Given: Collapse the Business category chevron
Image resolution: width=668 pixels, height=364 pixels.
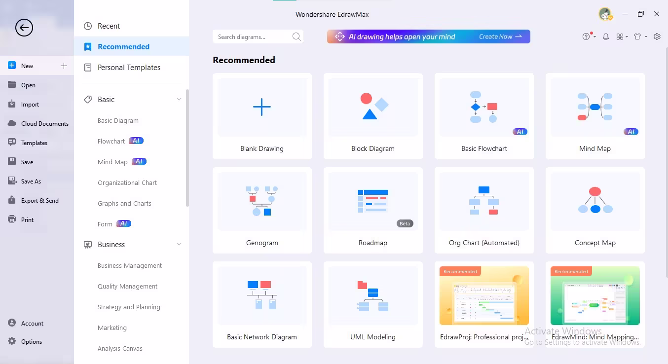Looking at the screenshot, I should pos(179,245).
